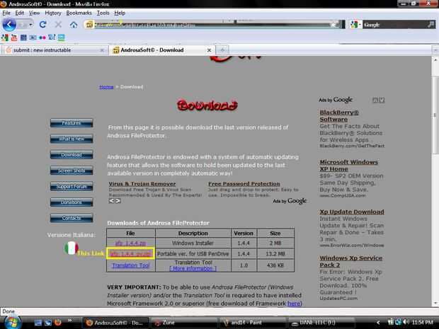Switch to the Zune taskbar button
Screen dimensions: 439x329
(x=184, y=323)
